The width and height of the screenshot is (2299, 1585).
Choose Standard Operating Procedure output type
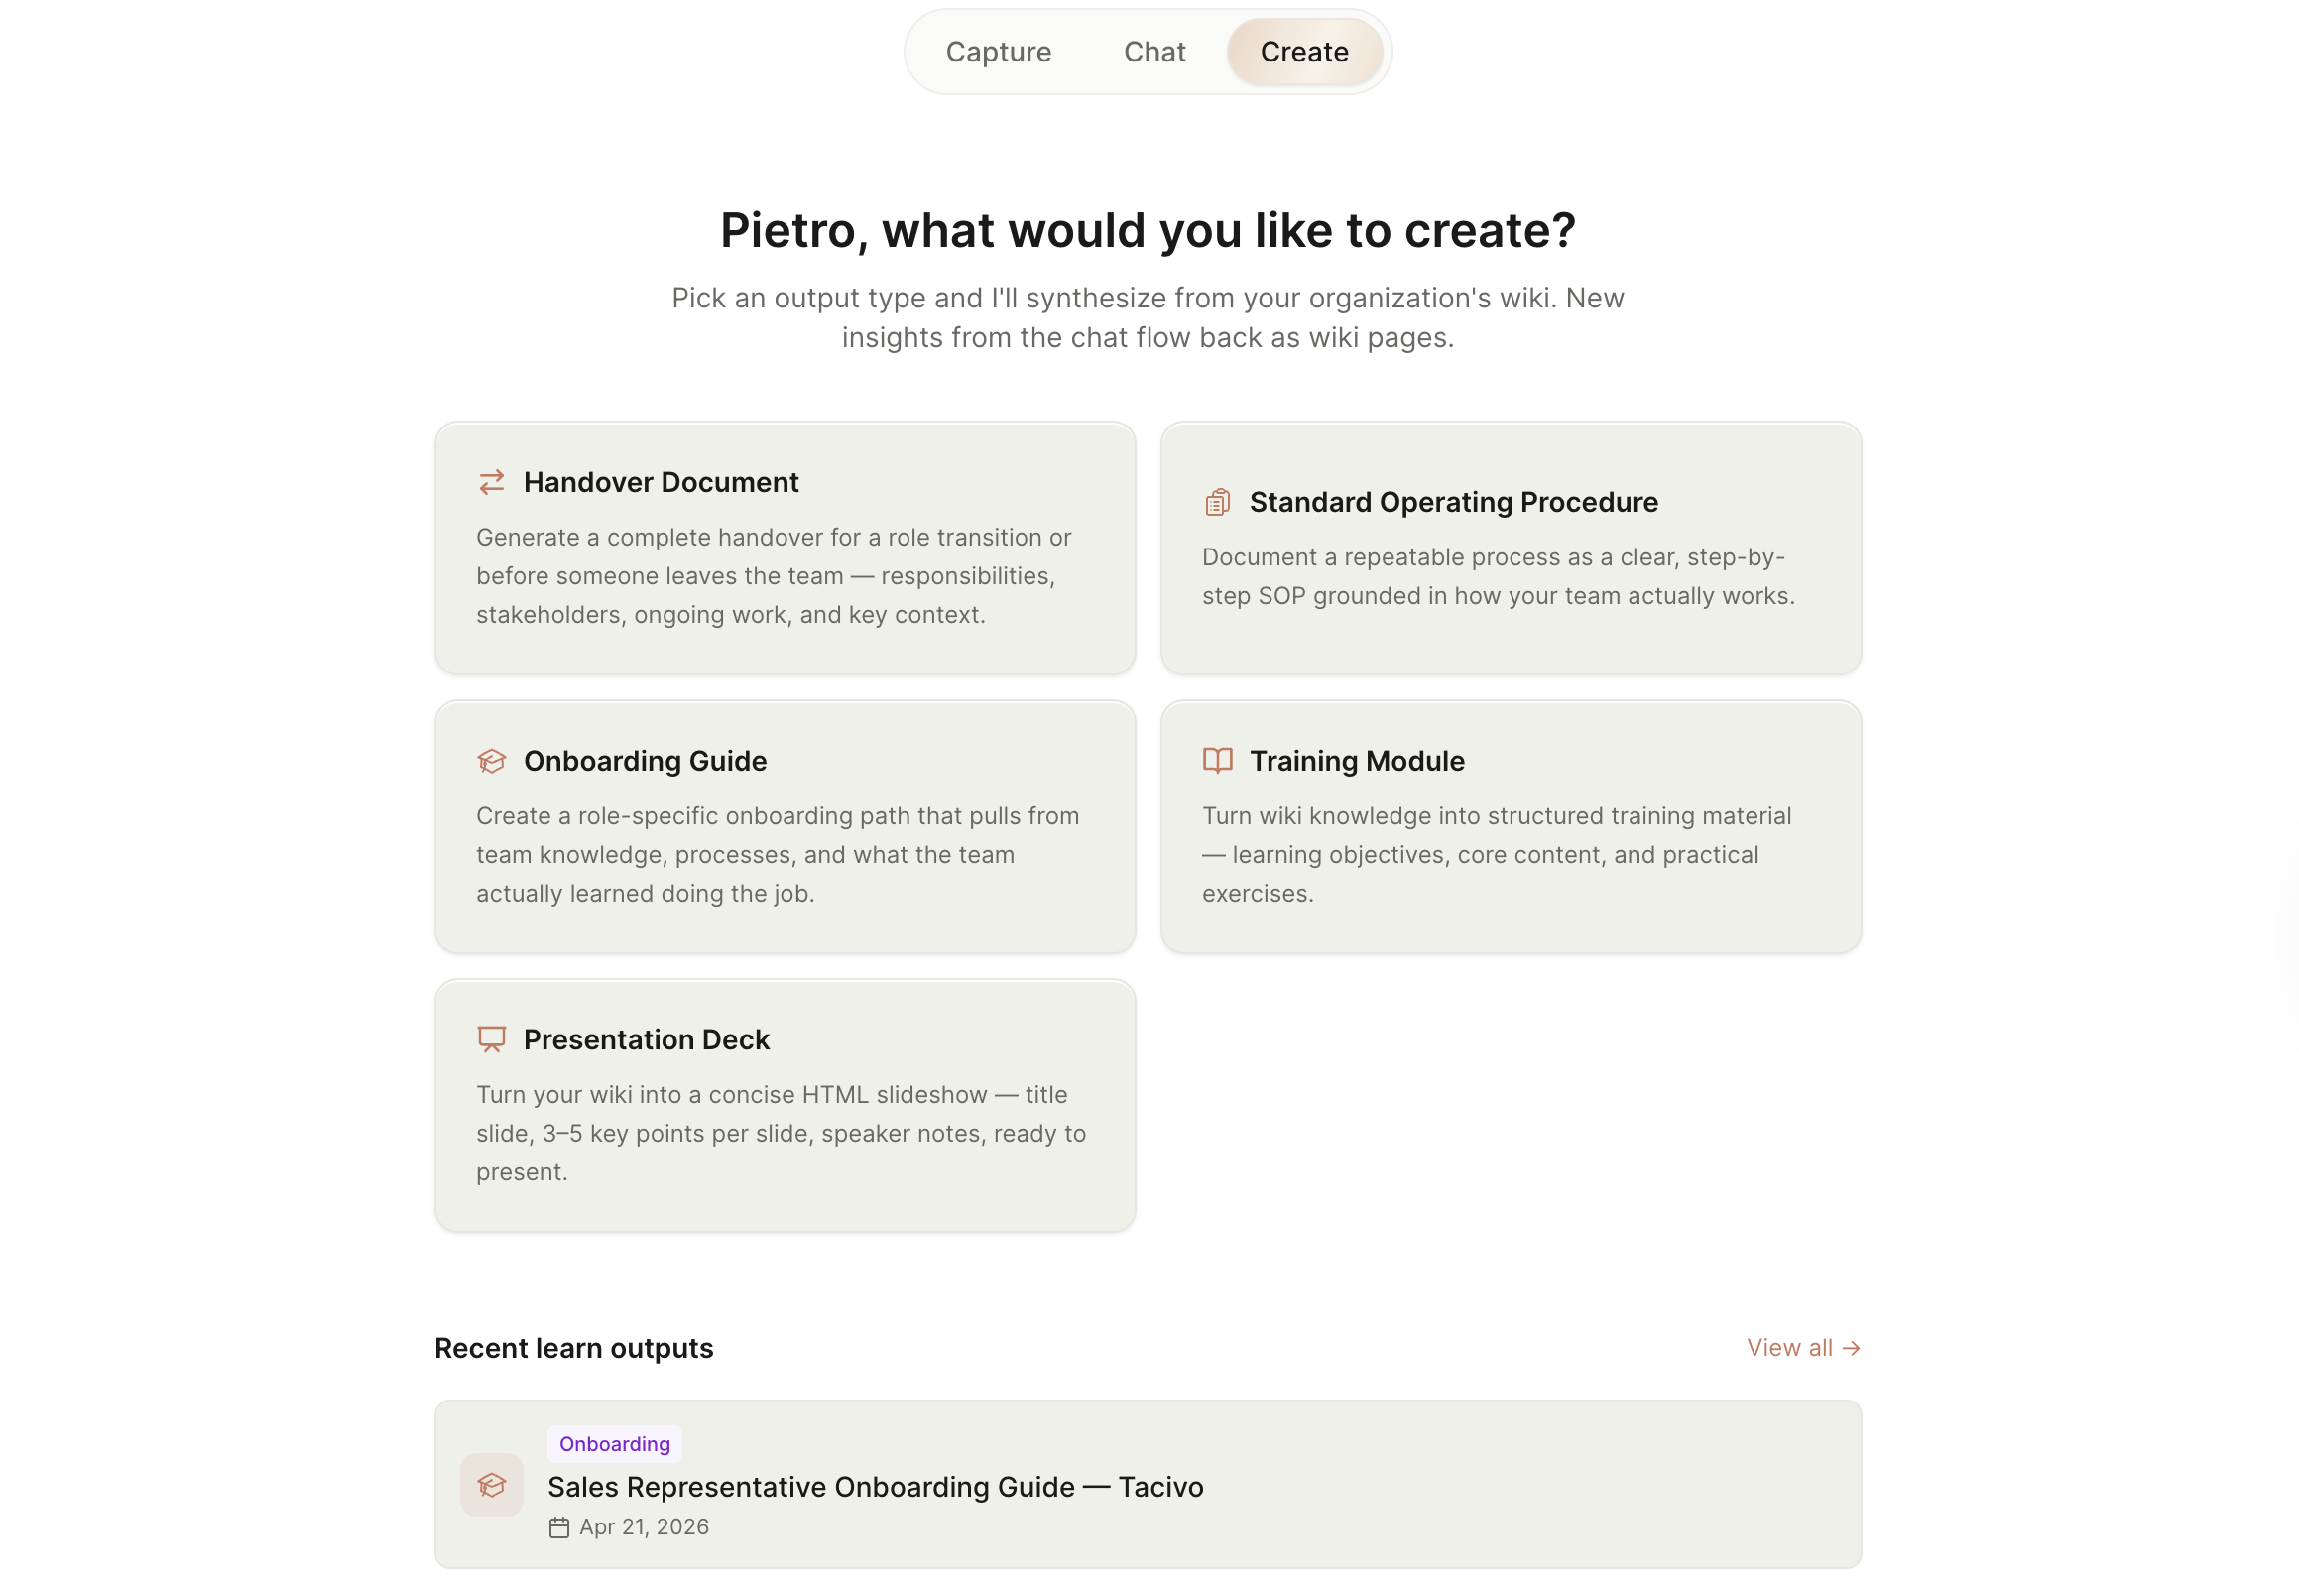(1511, 549)
